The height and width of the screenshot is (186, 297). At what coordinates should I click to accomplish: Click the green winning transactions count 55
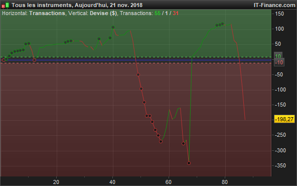click(158, 13)
